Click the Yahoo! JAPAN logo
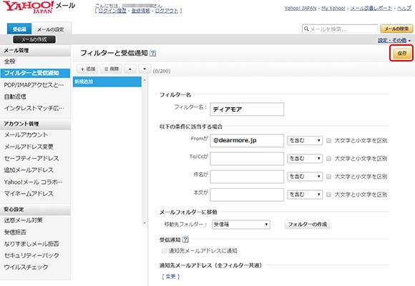The height and width of the screenshot is (286, 415). [x=28, y=7]
